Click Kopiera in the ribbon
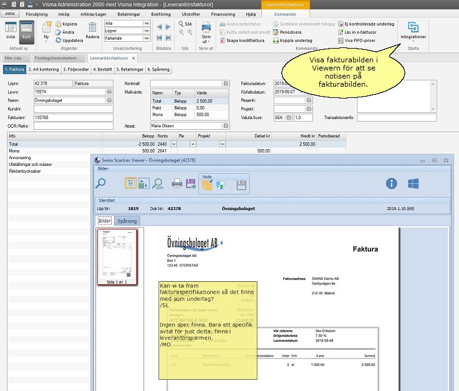Viewport: 459px width, 391px height. pyautogui.click(x=67, y=24)
